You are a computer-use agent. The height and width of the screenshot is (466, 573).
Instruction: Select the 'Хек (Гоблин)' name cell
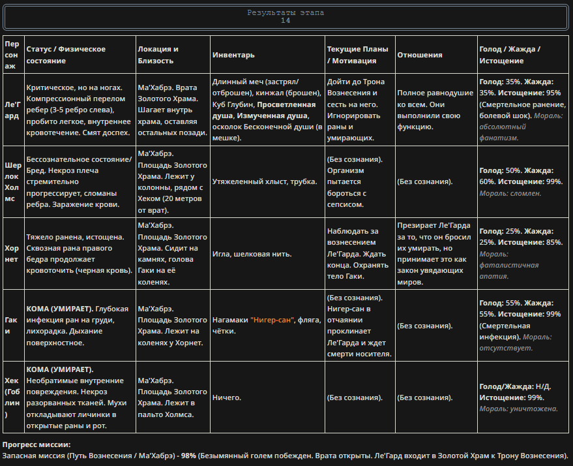coord(14,397)
